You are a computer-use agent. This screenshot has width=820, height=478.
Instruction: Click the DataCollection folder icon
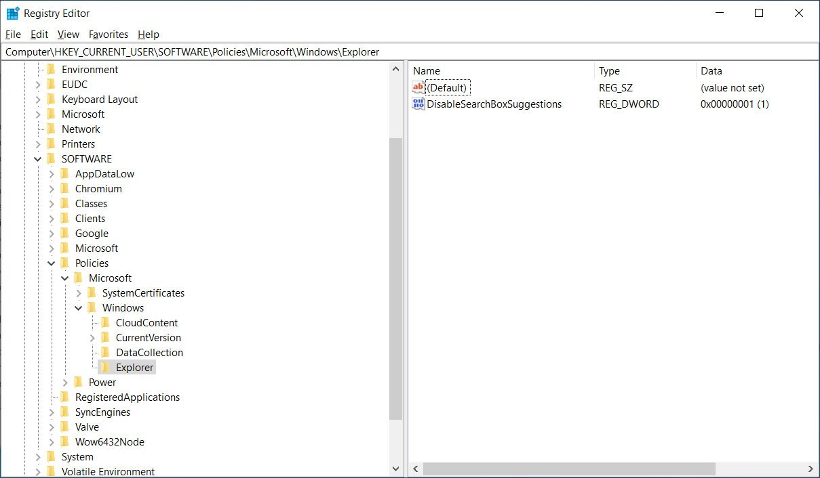click(106, 352)
